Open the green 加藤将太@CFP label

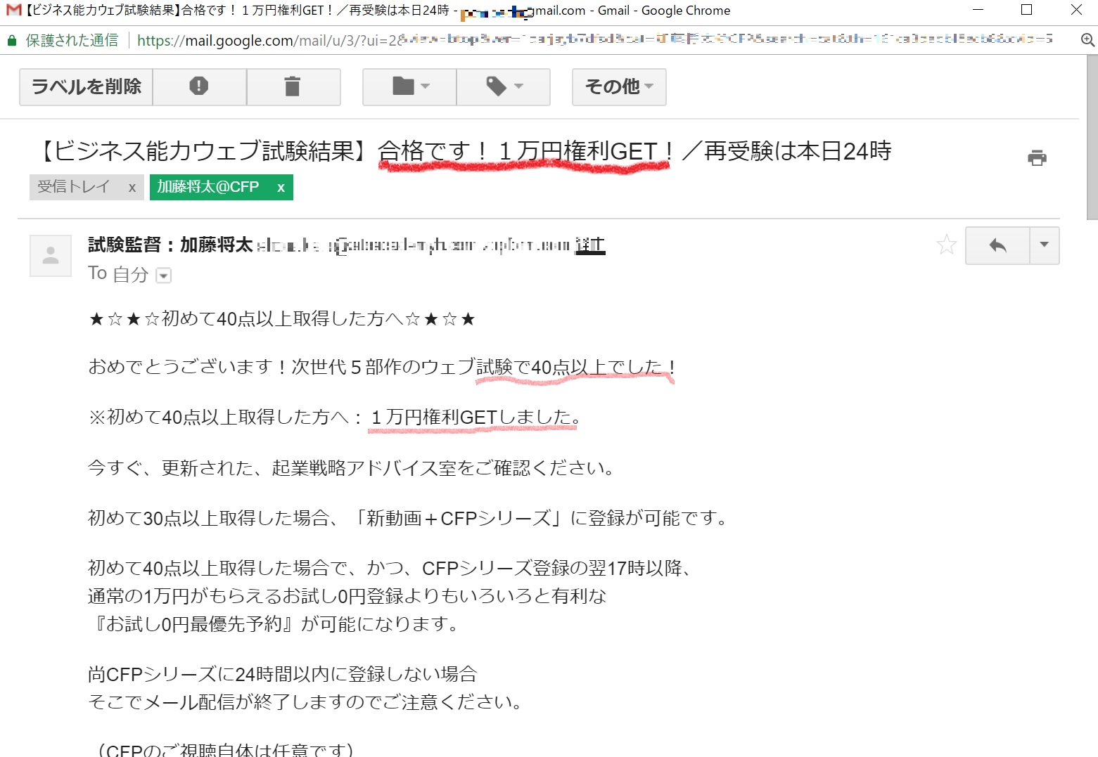(x=208, y=187)
